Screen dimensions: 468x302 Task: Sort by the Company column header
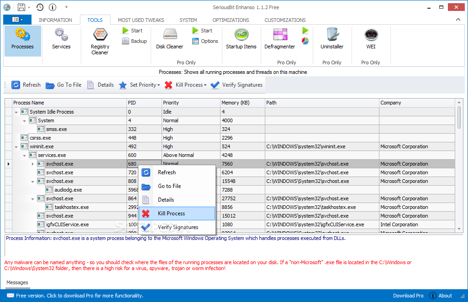(x=417, y=103)
